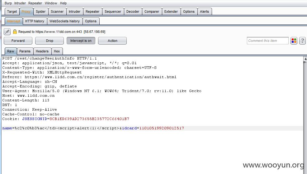
Task: Click the Accept-Language: zh-CN line
Action: click(x=30, y=82)
